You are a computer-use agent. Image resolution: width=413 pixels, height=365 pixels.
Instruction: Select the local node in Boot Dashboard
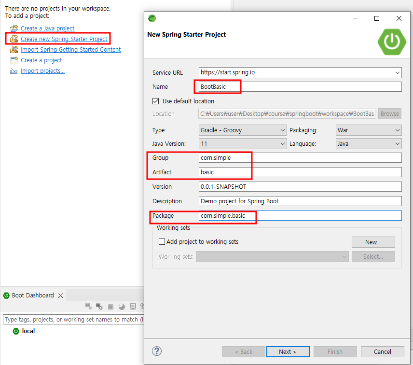(28, 331)
